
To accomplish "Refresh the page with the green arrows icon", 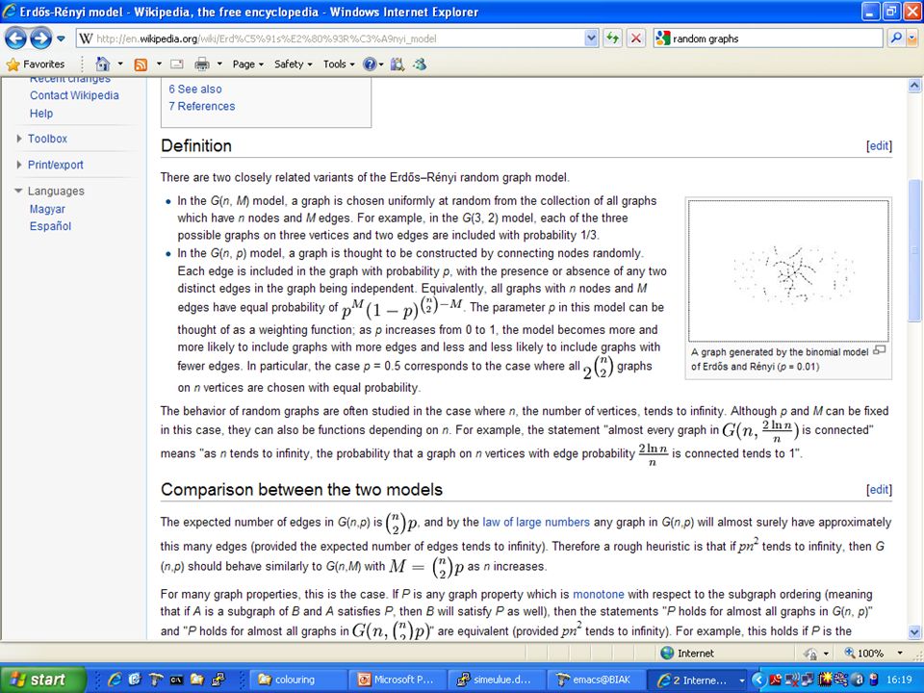I will tap(613, 38).
